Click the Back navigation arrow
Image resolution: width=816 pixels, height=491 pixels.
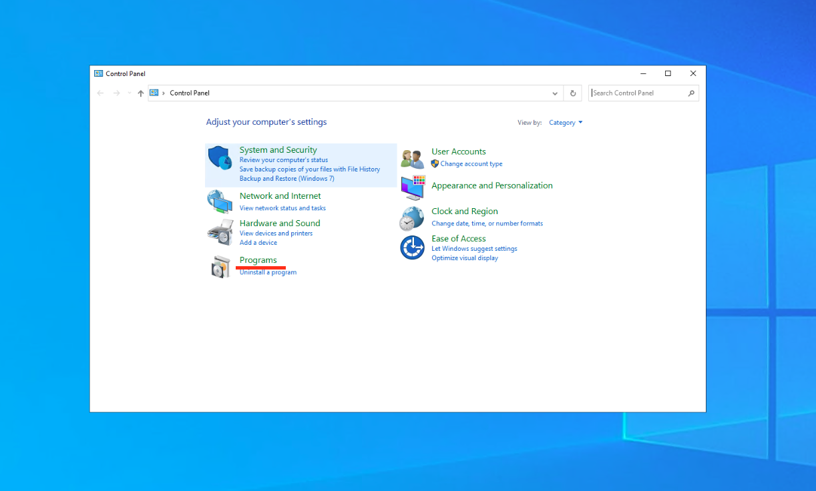(x=100, y=93)
